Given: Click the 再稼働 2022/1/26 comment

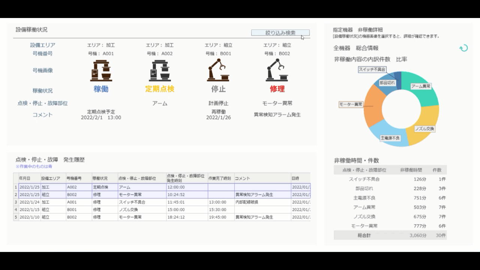Looking at the screenshot, I should pyautogui.click(x=218, y=115).
